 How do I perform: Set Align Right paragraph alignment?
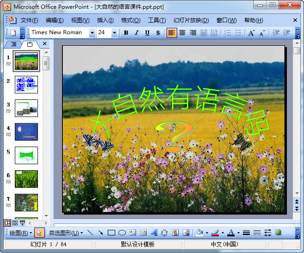point(193,33)
